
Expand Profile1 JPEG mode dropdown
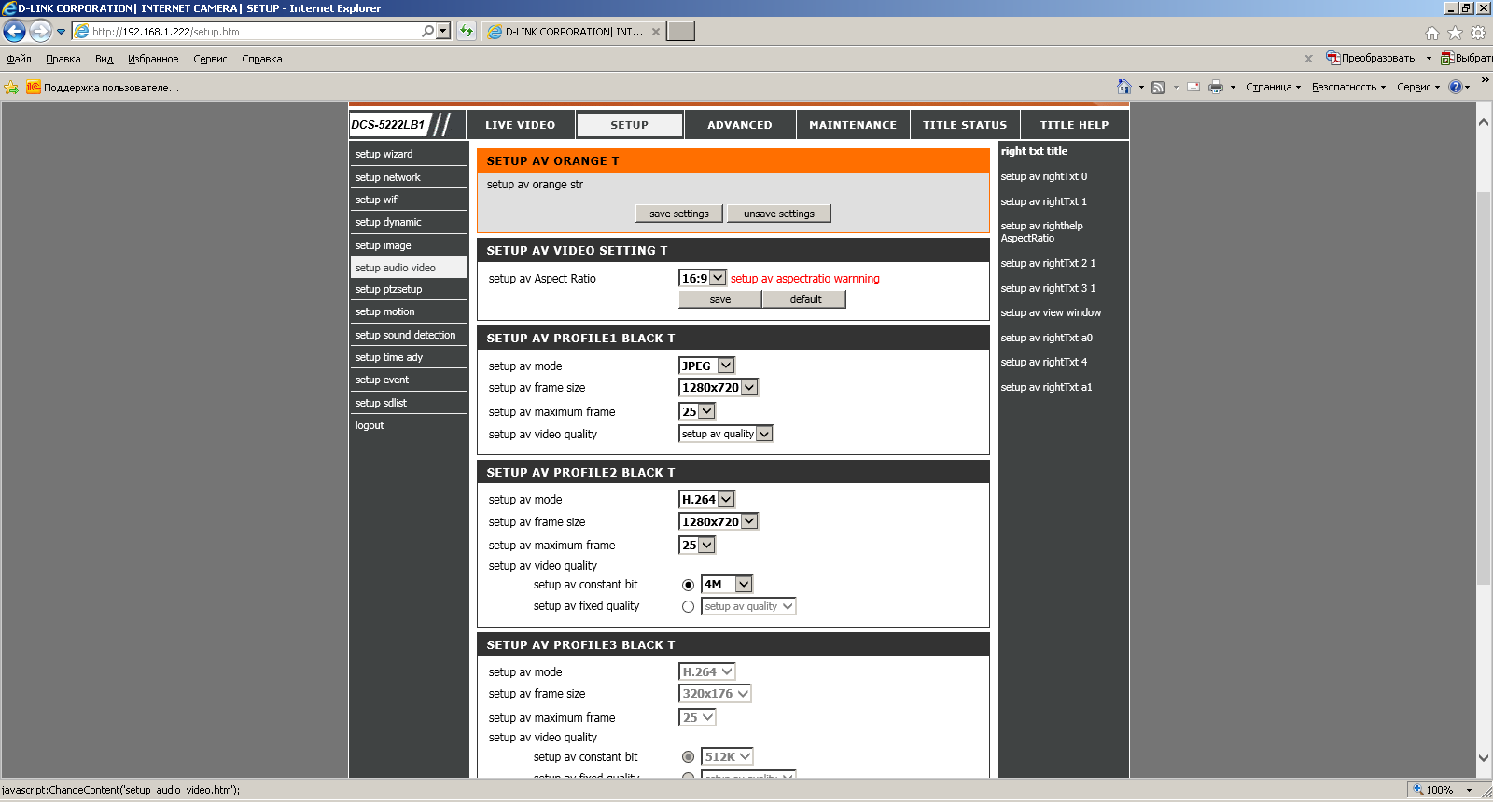706,366
